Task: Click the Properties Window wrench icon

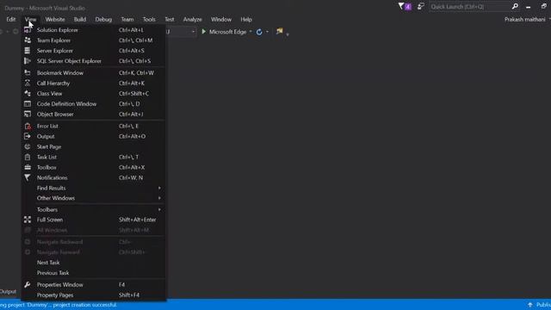Action: pos(28,285)
